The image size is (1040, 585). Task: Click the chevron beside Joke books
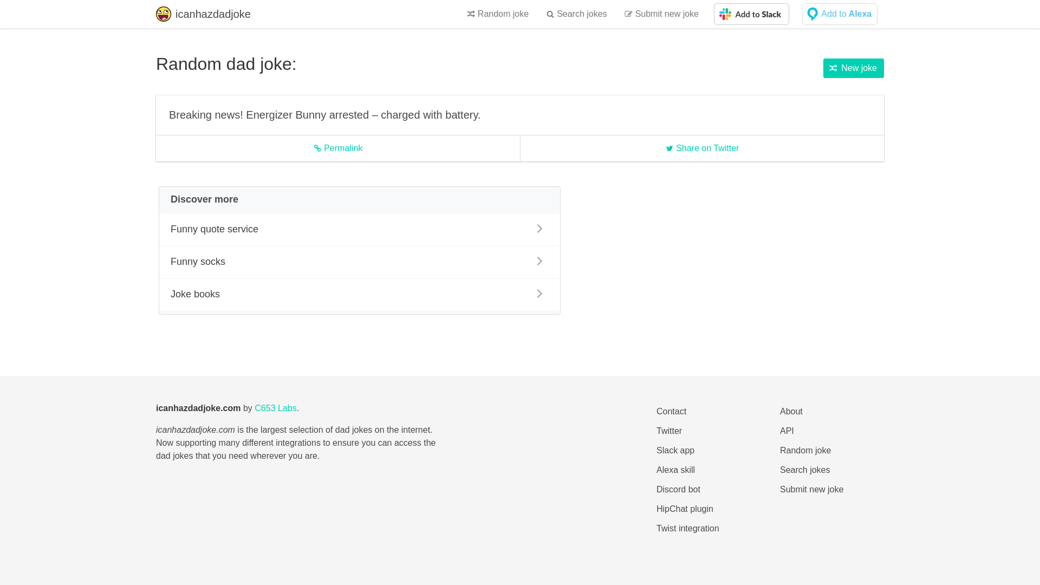point(539,294)
